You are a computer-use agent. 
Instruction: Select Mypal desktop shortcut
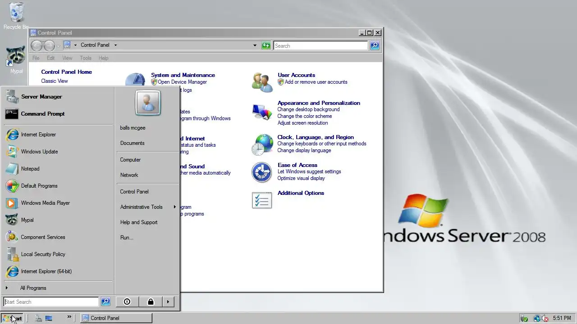(16, 60)
